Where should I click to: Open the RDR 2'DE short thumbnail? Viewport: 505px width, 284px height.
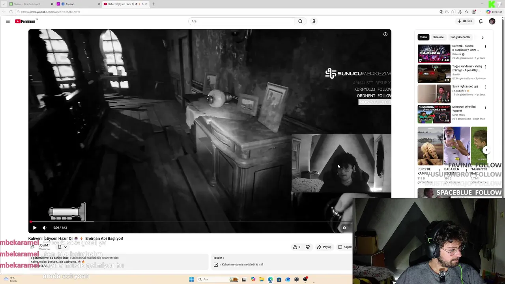click(x=430, y=146)
